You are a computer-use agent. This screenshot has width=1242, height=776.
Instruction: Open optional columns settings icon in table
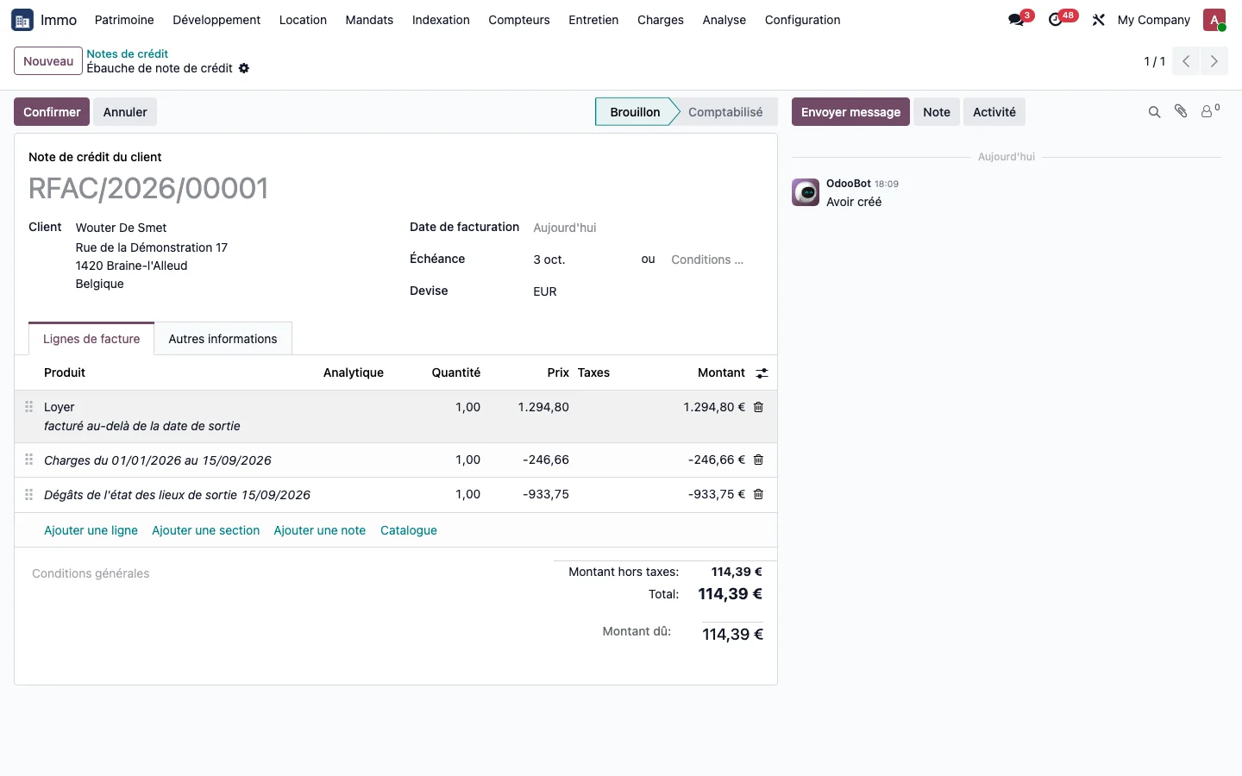[762, 373]
